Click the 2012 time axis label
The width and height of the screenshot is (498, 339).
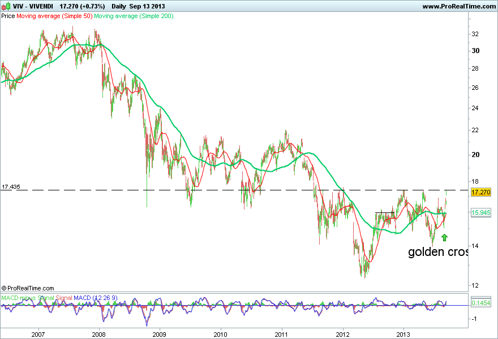pyautogui.click(x=342, y=334)
